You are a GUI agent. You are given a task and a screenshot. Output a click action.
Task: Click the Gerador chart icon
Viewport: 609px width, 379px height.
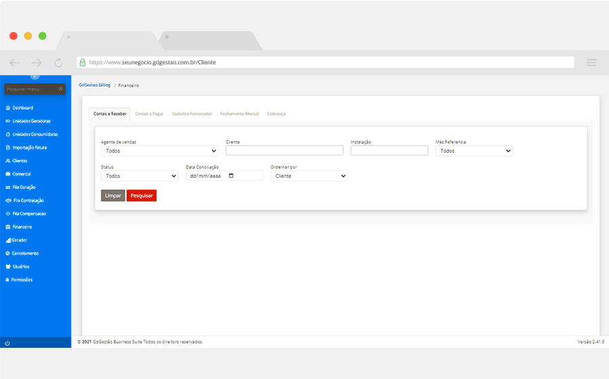(x=7, y=240)
